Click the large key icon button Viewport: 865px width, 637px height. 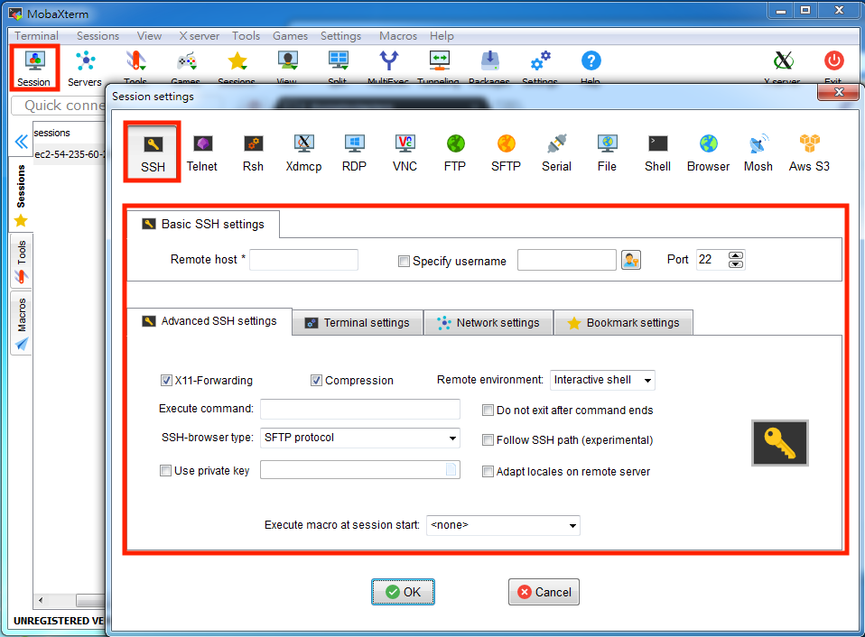(780, 443)
